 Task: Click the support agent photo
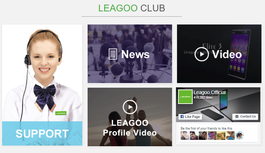pos(42,73)
